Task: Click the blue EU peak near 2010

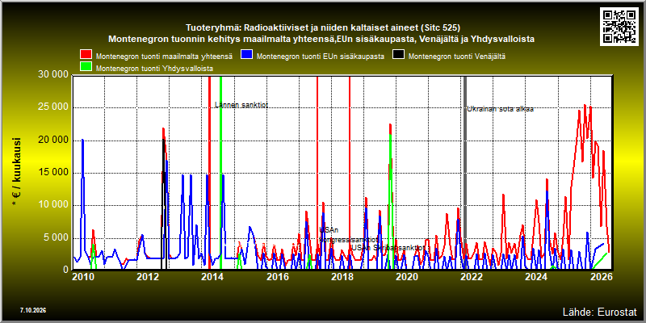Action: click(82, 140)
